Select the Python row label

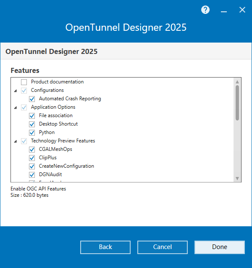(47, 132)
